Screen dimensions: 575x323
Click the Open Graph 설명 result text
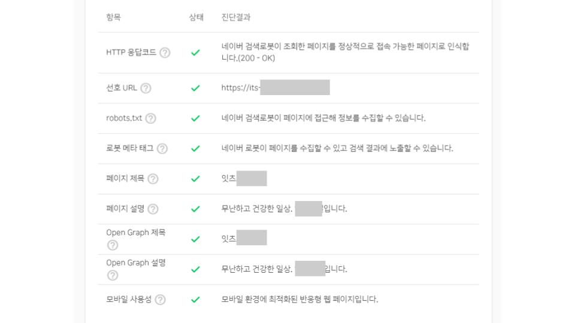(x=284, y=269)
